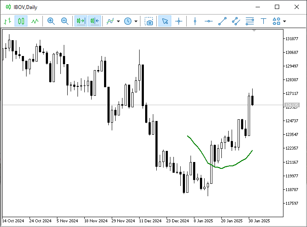The image size is (307, 227).
Task: Open the shapes objects button
Action: tap(277, 21)
